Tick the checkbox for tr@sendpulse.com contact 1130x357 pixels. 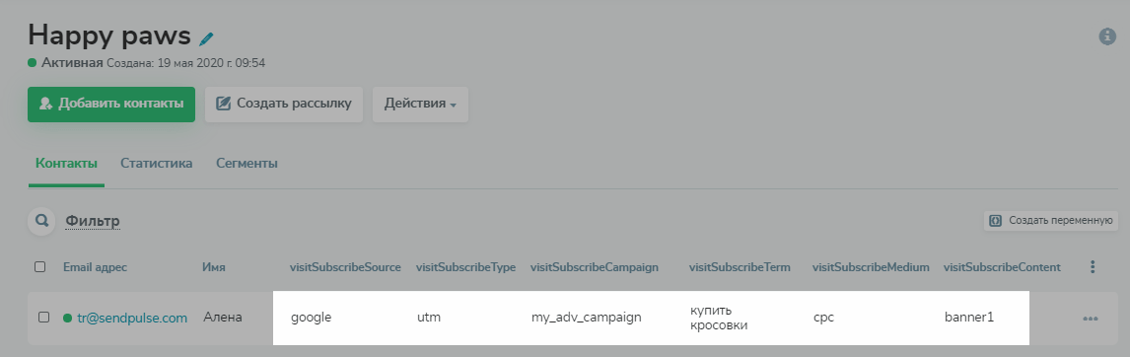click(x=44, y=318)
